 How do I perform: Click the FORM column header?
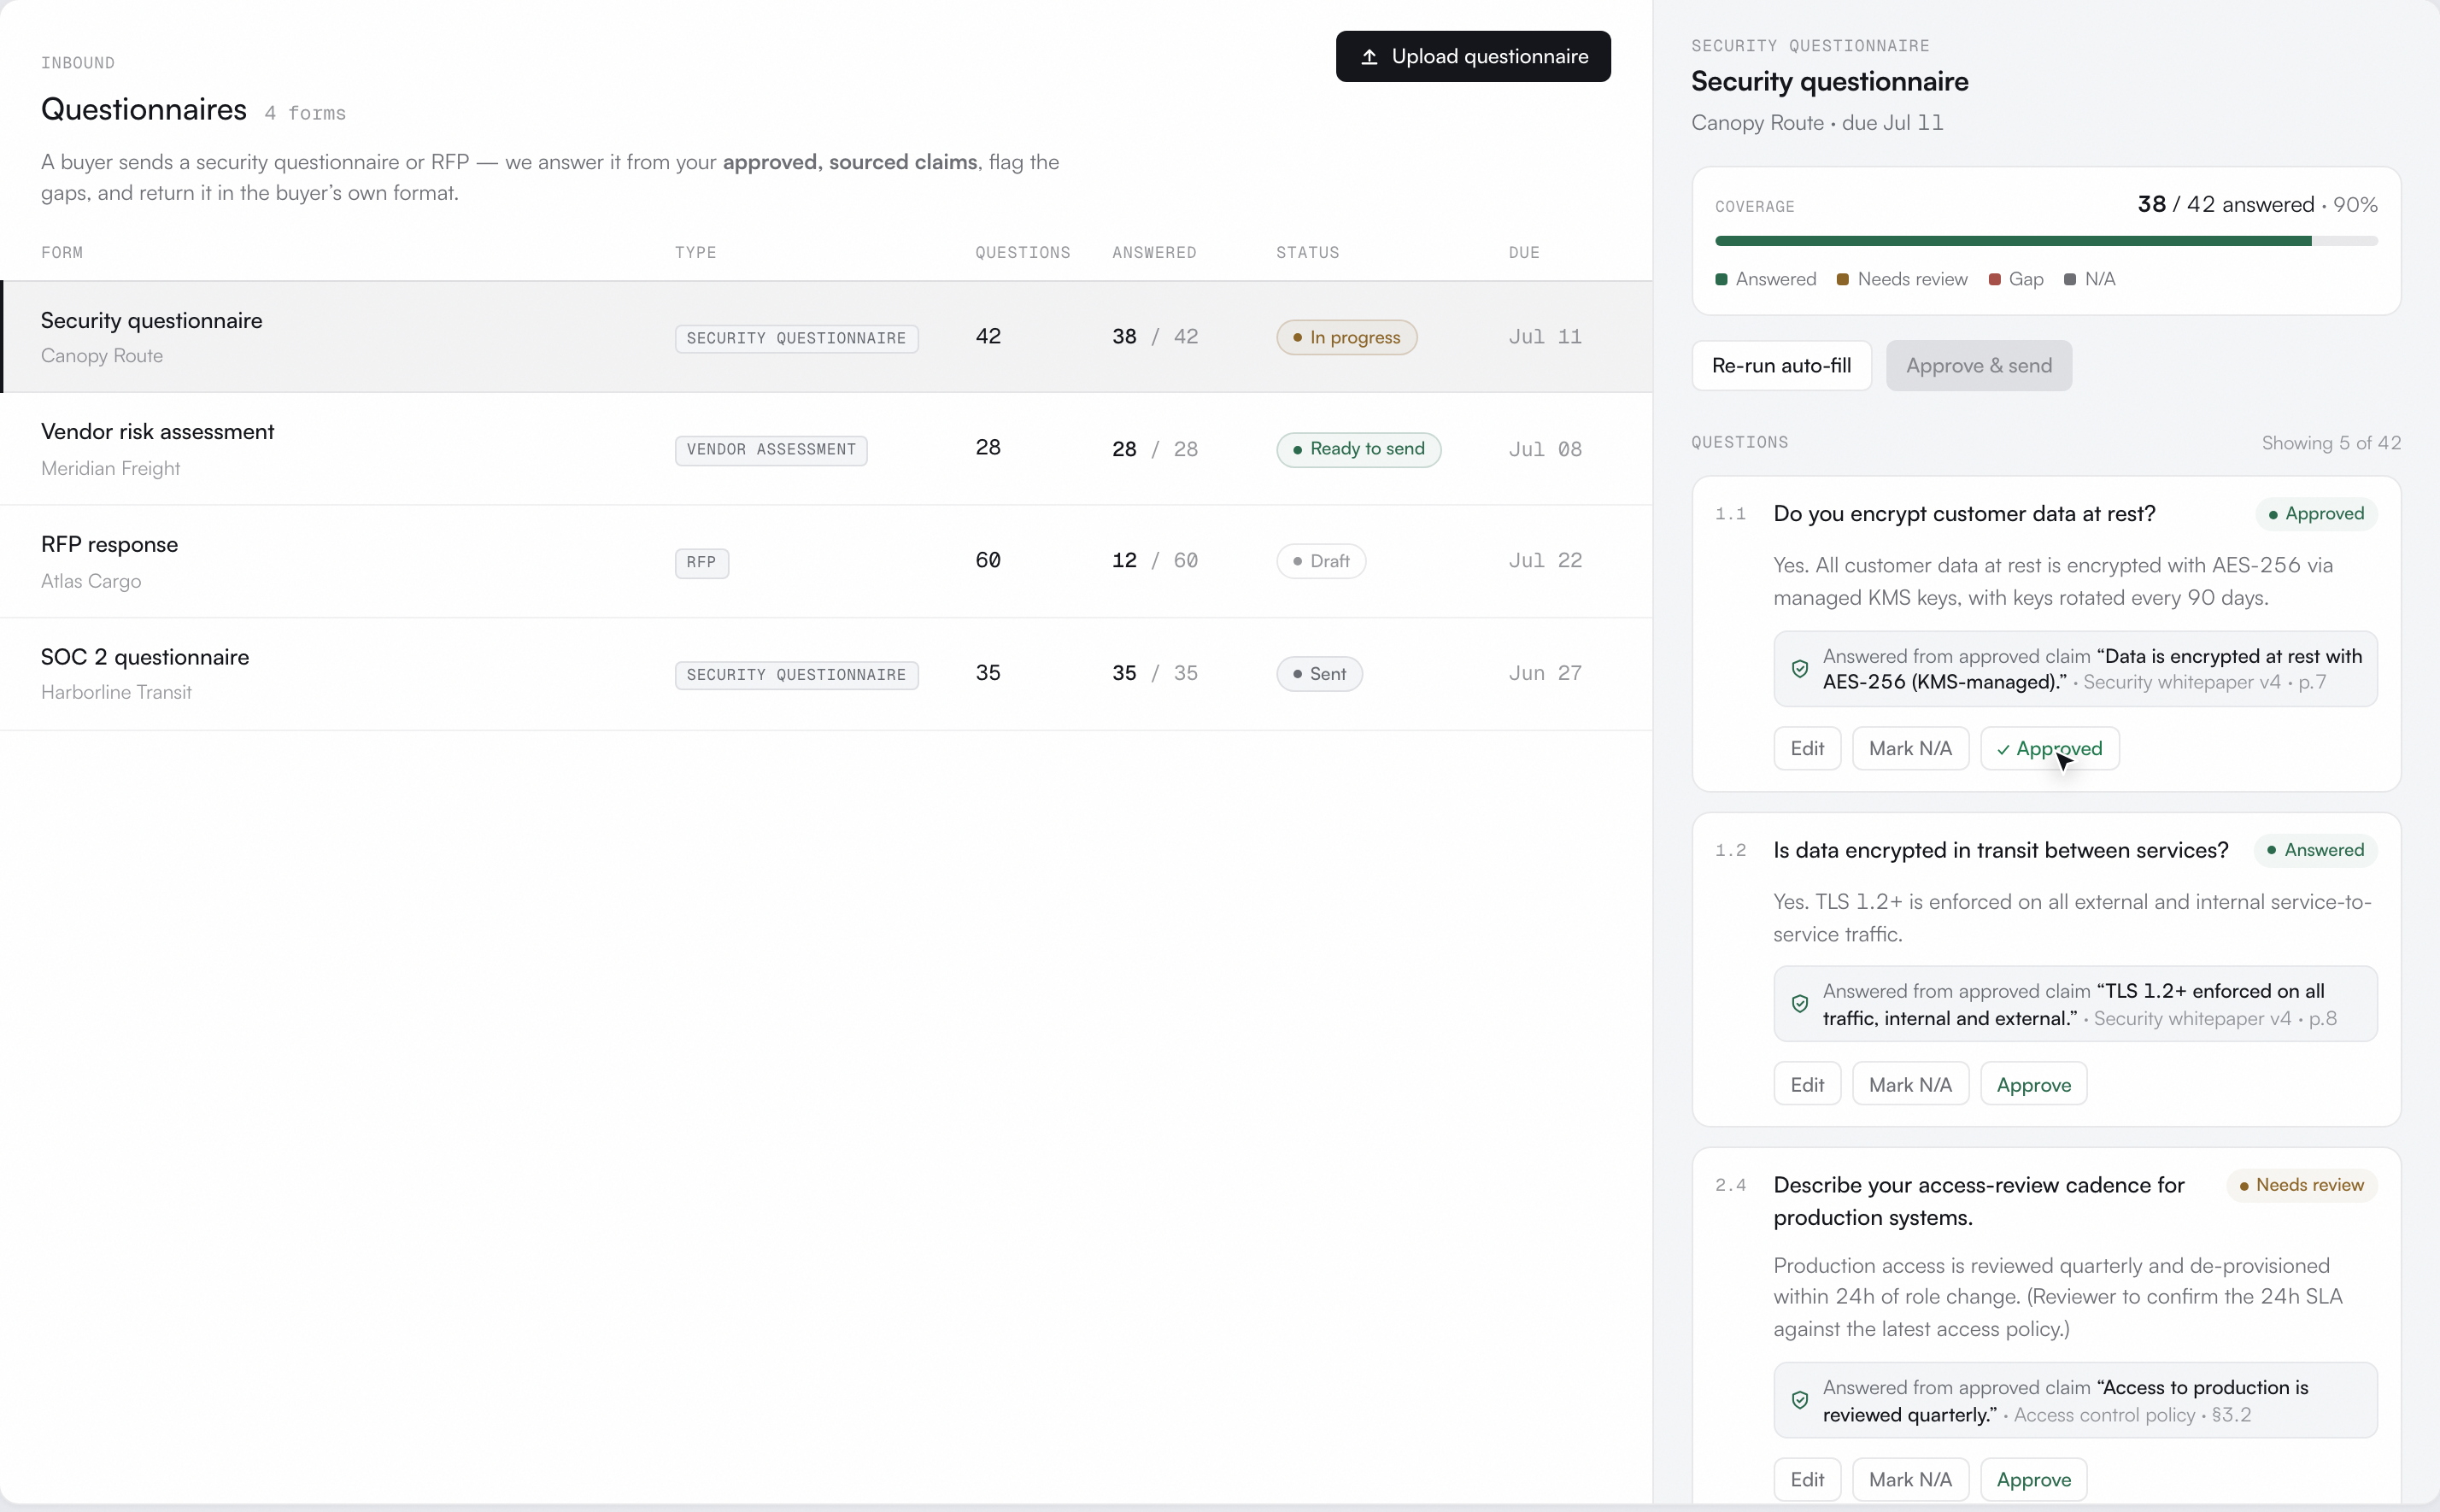pyautogui.click(x=62, y=253)
